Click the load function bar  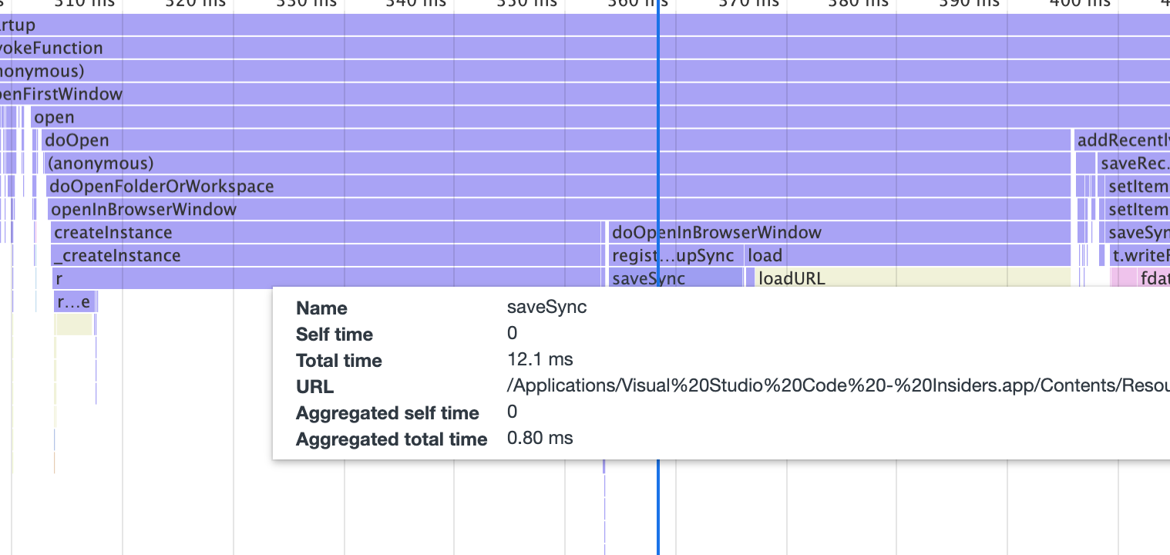coord(908,256)
